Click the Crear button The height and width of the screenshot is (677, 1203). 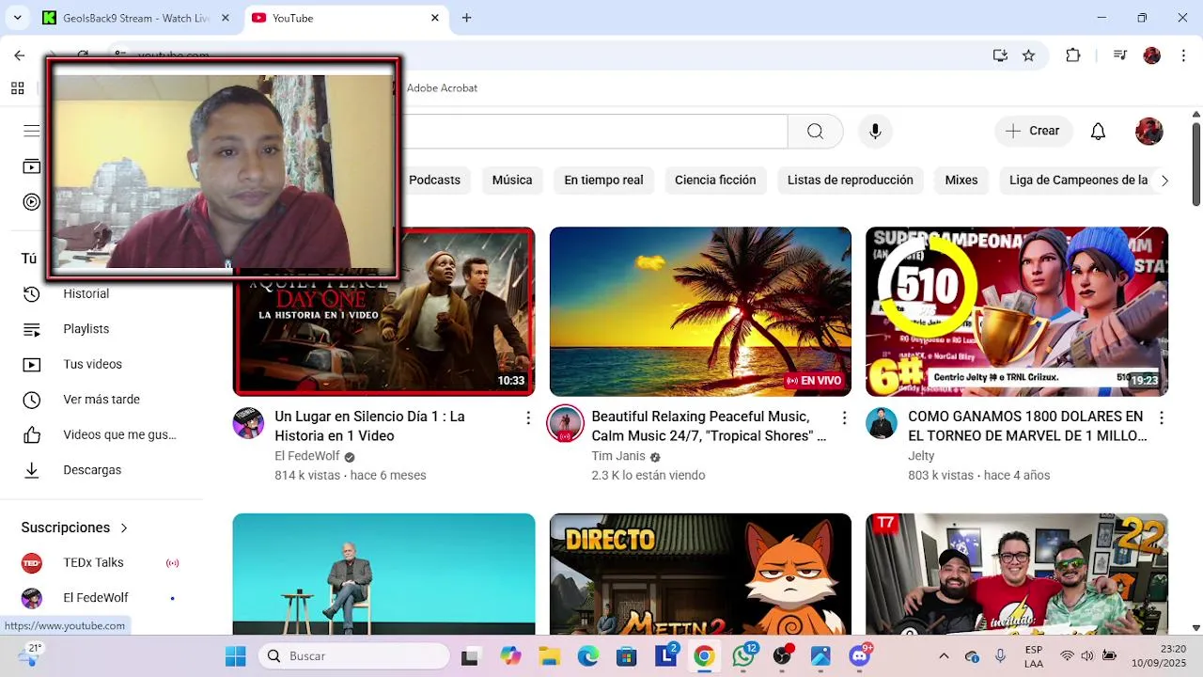coord(1032,132)
